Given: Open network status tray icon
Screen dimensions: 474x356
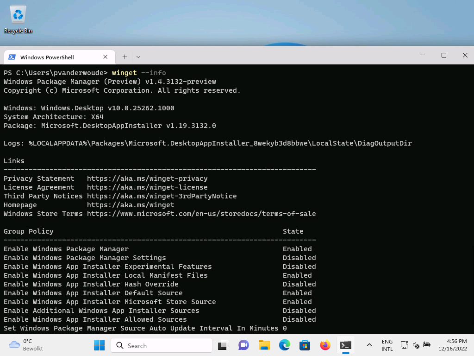Looking at the screenshot, I should tap(405, 345).
